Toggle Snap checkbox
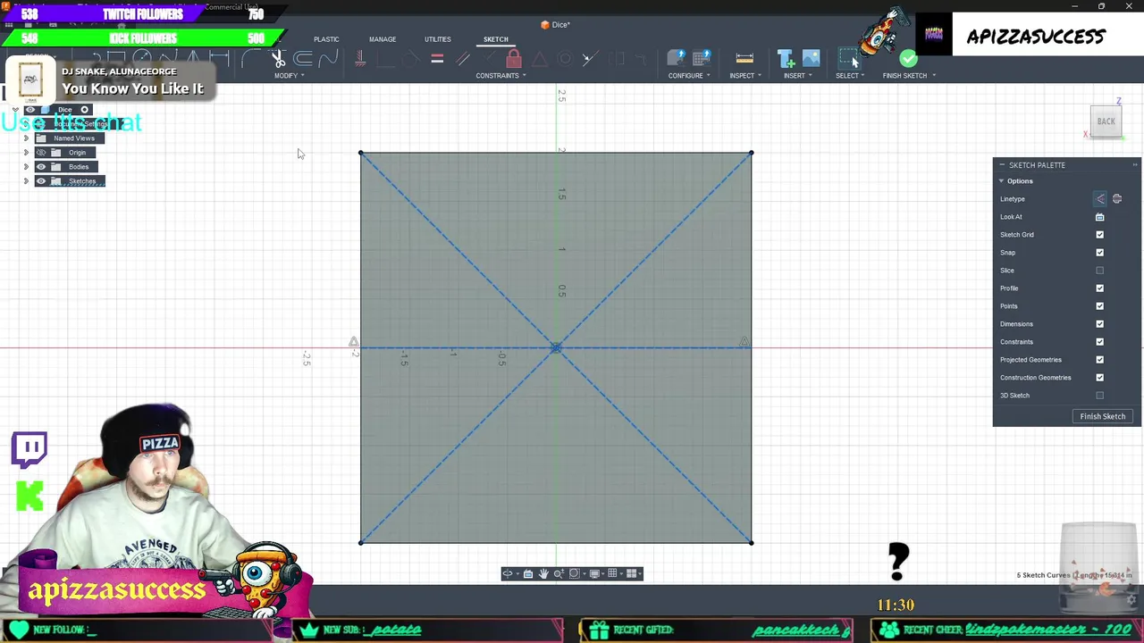1144x643 pixels. [1099, 253]
